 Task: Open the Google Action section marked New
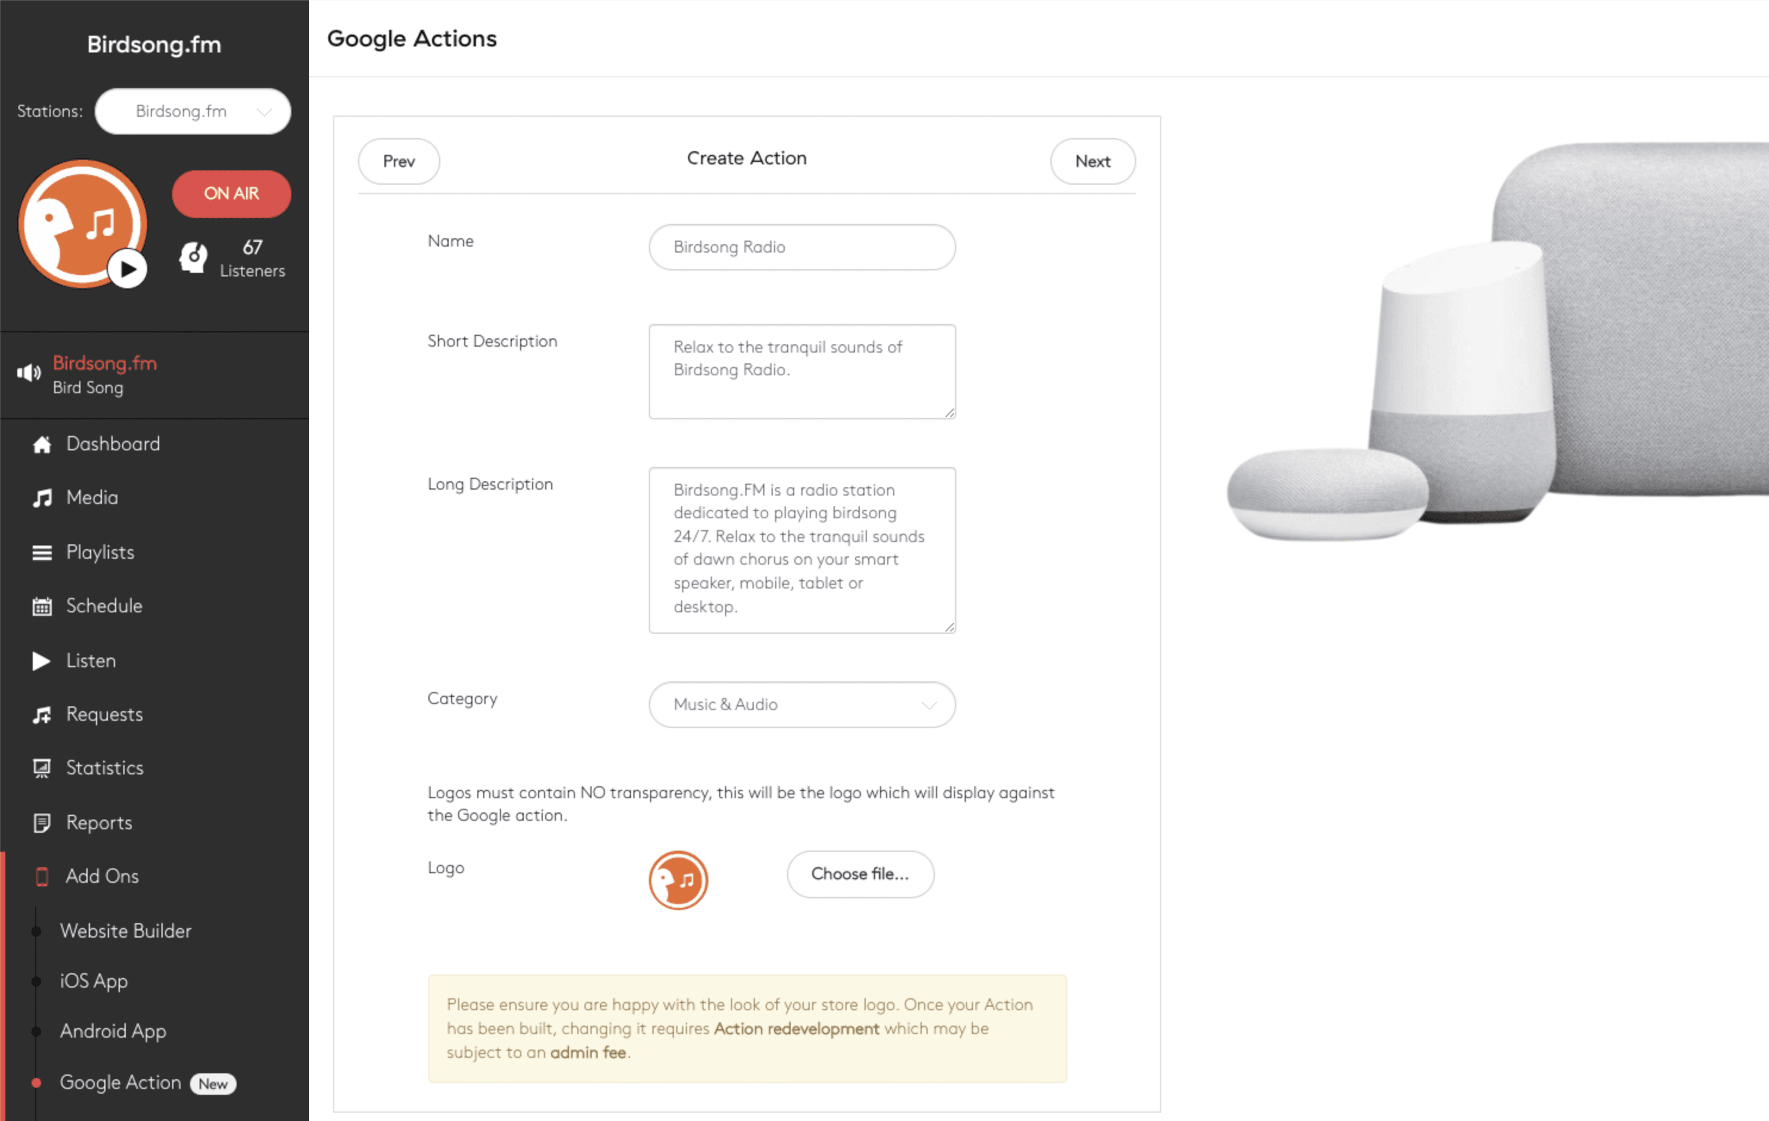120,1082
